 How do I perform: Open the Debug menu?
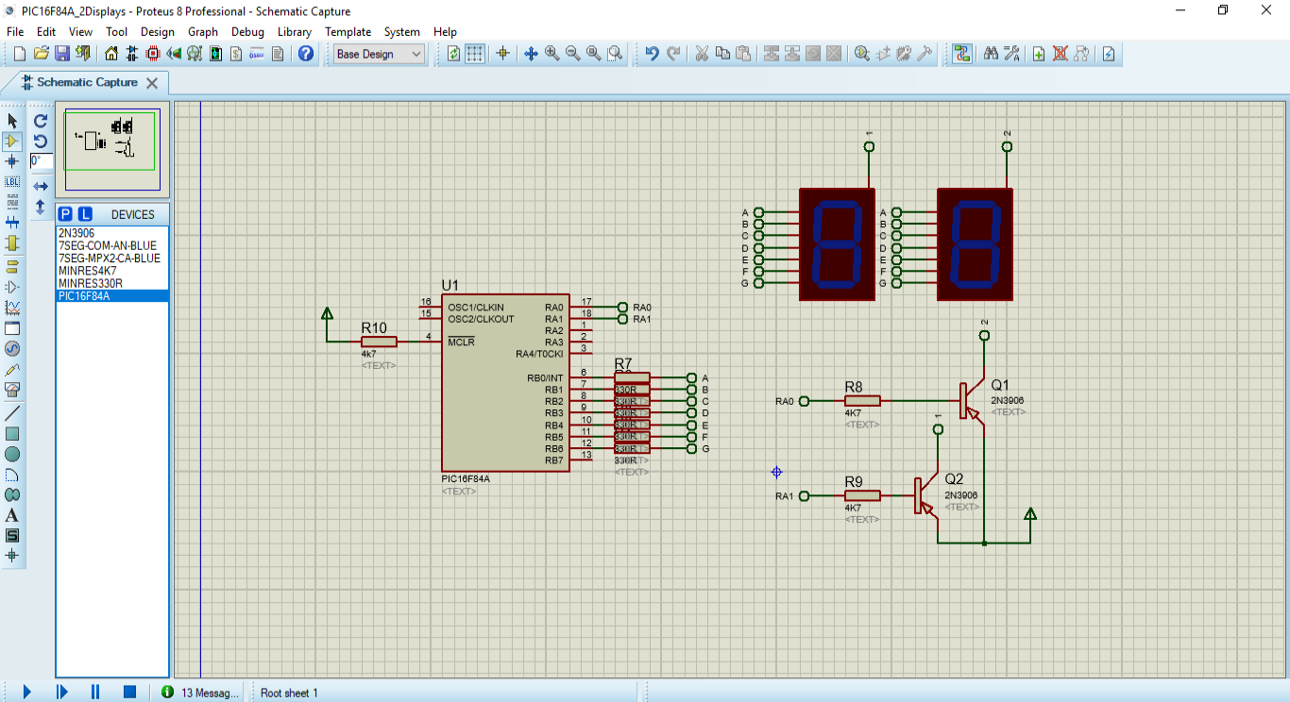(x=247, y=31)
